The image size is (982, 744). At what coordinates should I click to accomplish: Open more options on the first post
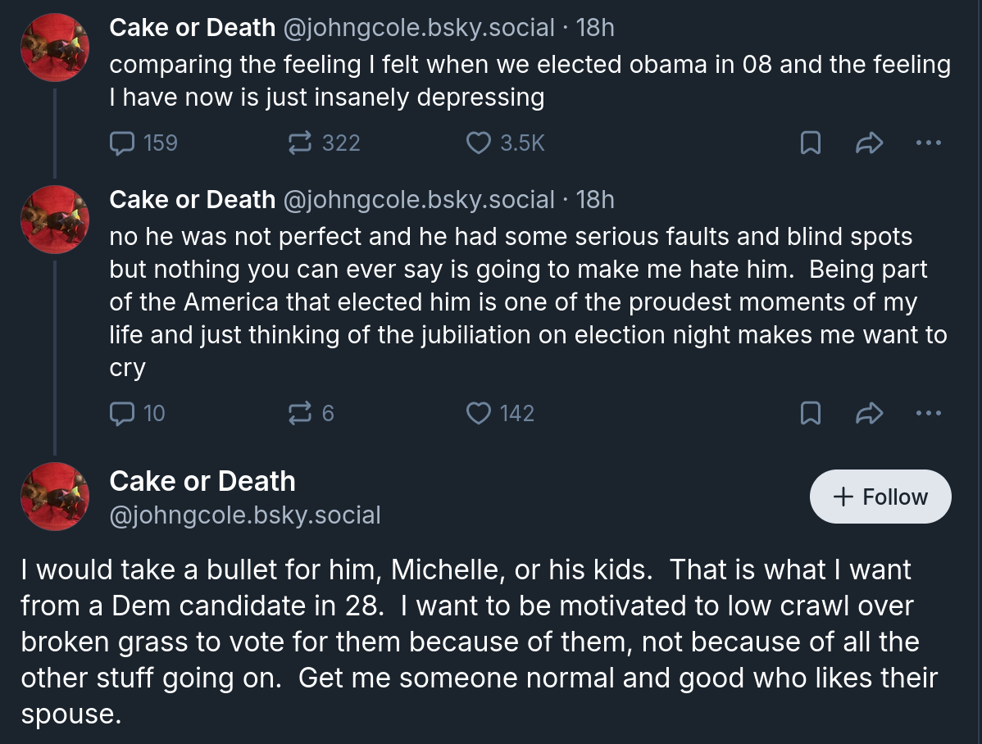(x=928, y=143)
